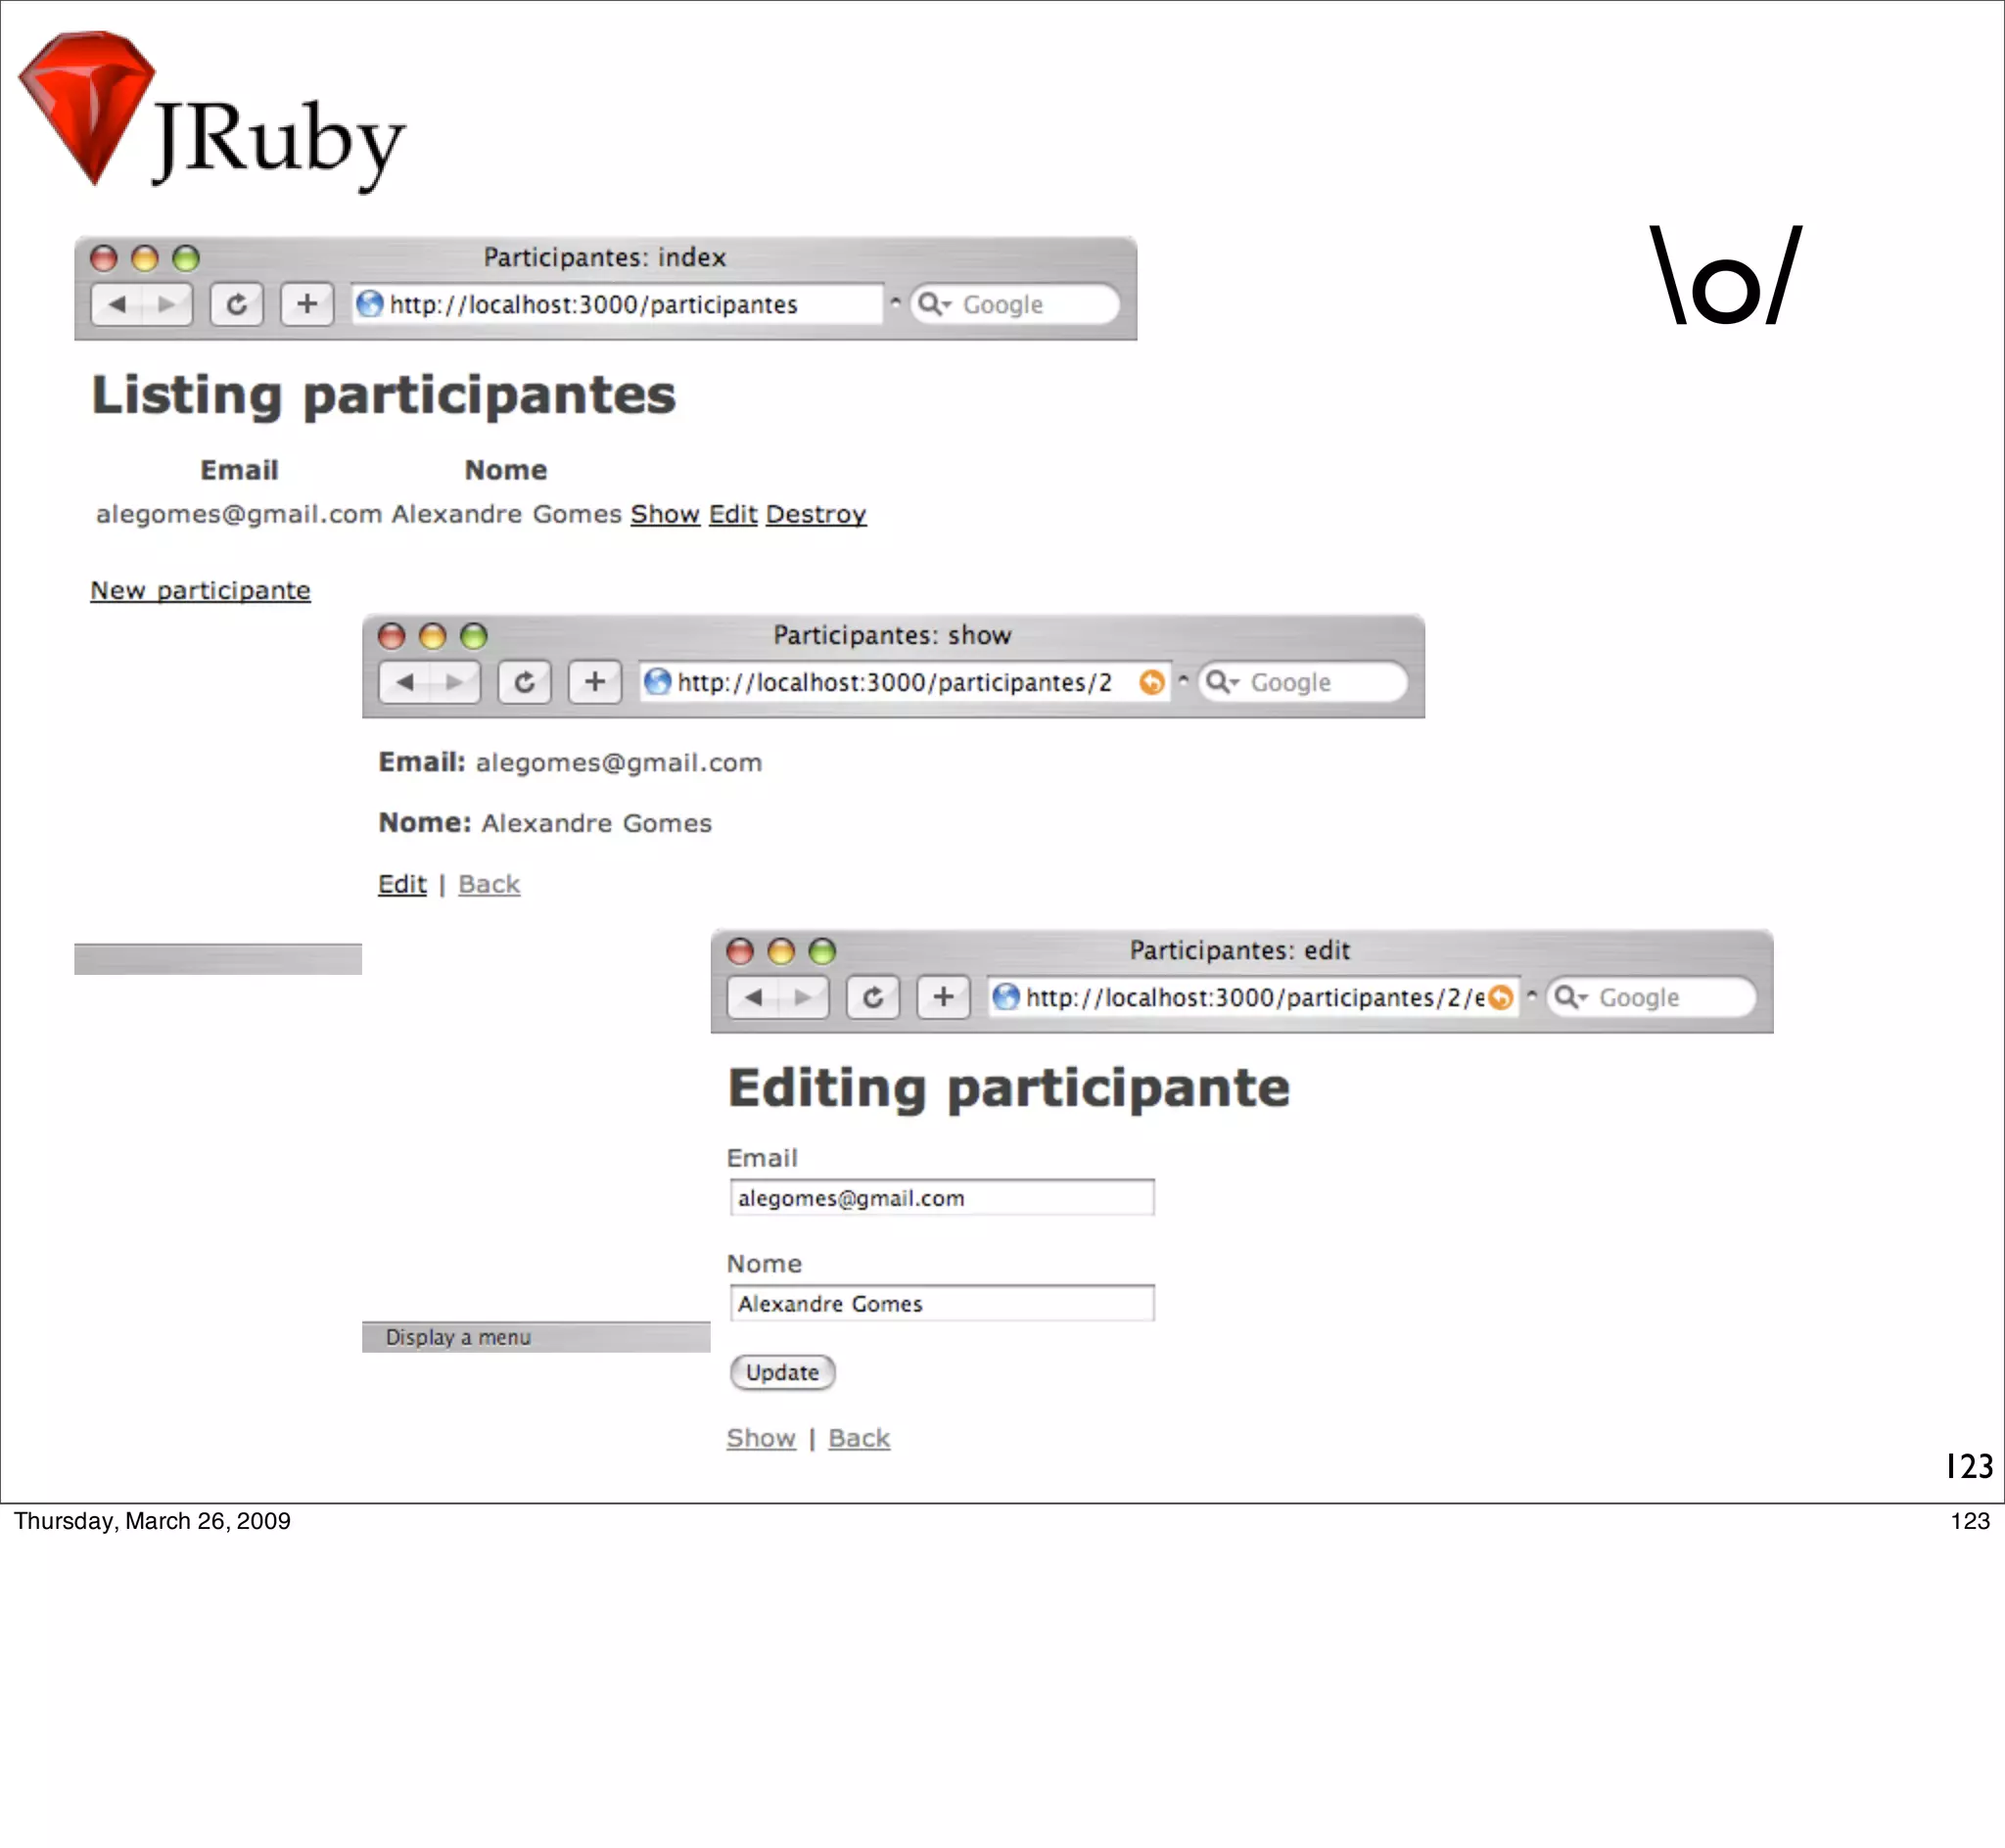Click the Nome input field with Alexandre Gomes
Viewport: 2005px width, 1848px height.
tap(941, 1304)
